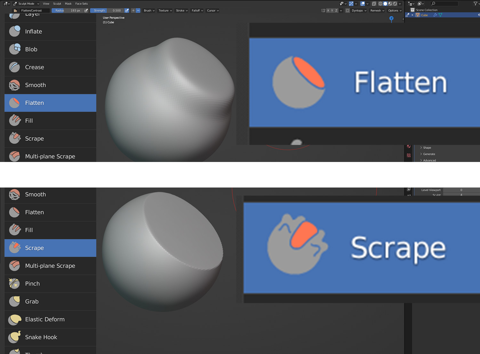Toggle Y axis symmetry
This screenshot has width=480, height=354.
[332, 10]
